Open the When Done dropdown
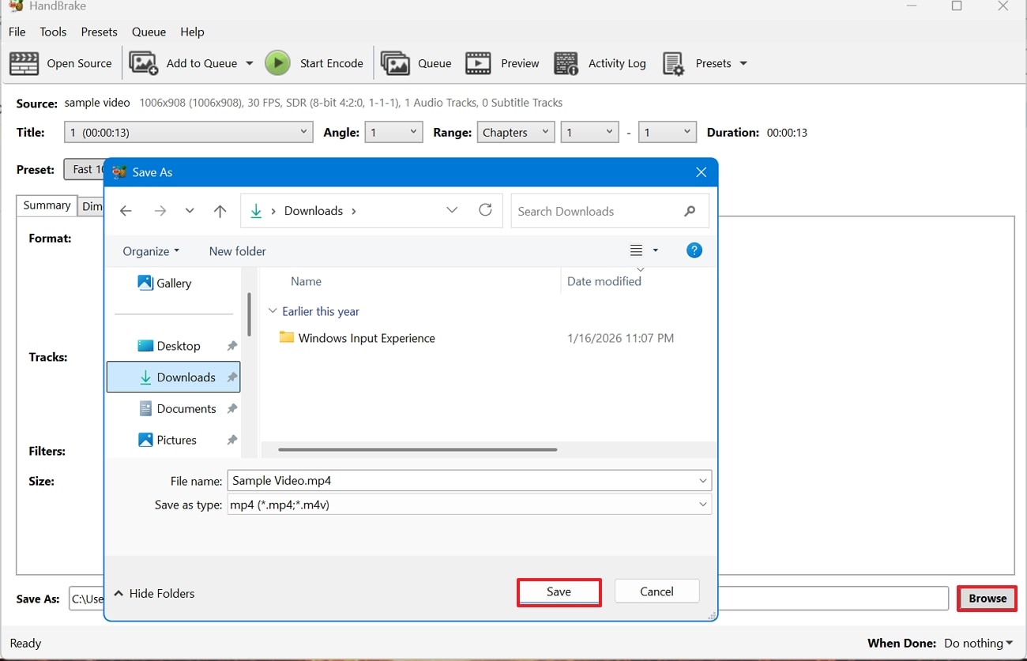Screen dimensions: 1027x661 pyautogui.click(x=978, y=643)
